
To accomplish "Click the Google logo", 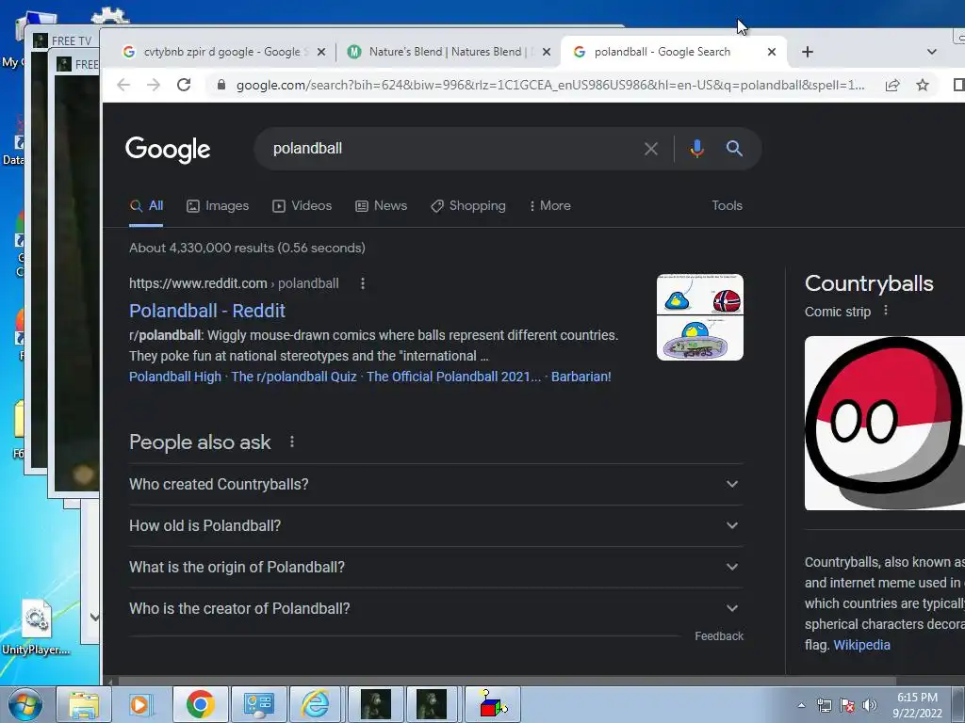I will [168, 150].
